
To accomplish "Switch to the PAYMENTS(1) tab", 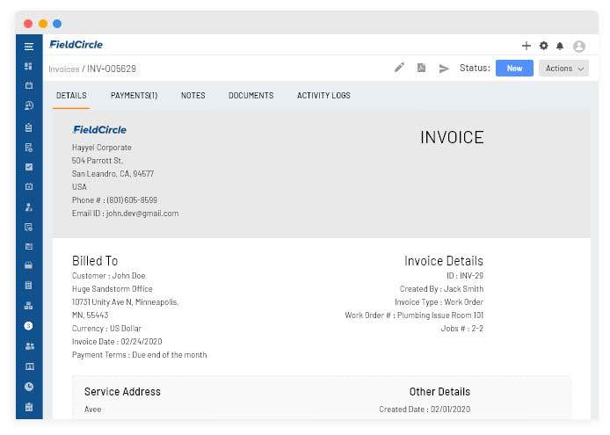I will click(134, 95).
